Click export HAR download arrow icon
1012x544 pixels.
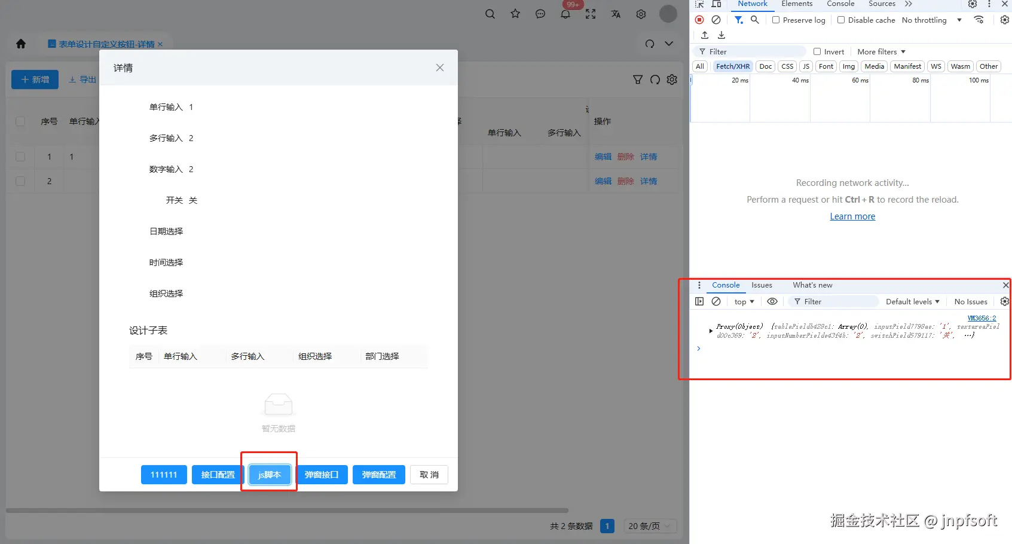click(x=721, y=35)
